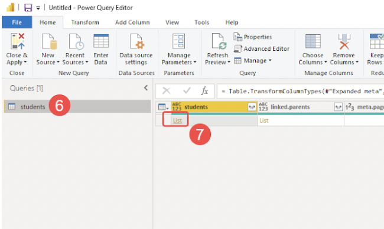The height and width of the screenshot is (229, 384).
Task: Click the Power BI logo icon
Action: tap(10, 7)
